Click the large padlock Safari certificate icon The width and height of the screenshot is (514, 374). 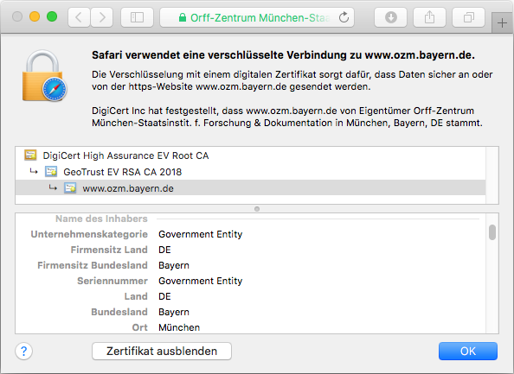[44, 76]
